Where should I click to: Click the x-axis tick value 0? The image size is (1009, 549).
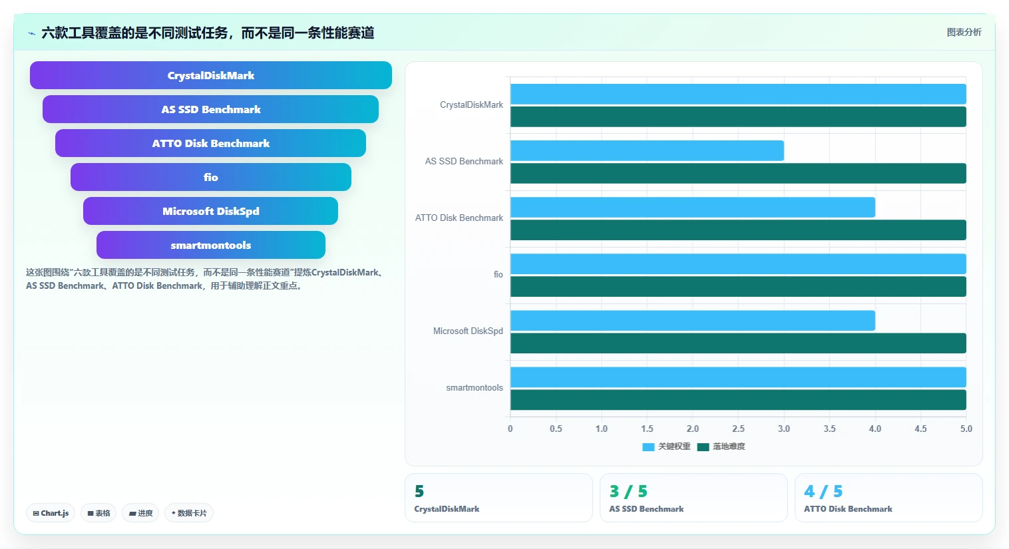pos(510,429)
